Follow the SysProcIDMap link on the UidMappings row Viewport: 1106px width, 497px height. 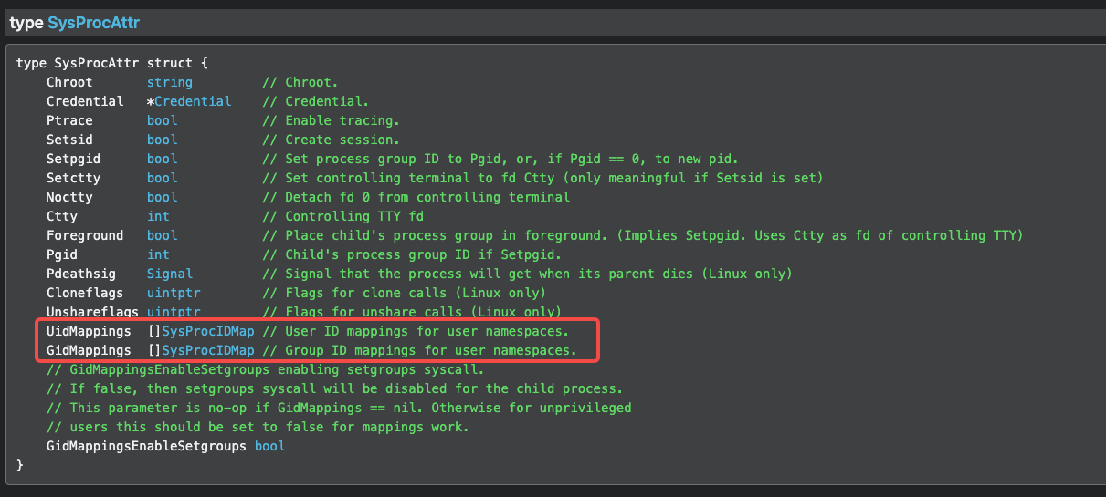coord(208,331)
